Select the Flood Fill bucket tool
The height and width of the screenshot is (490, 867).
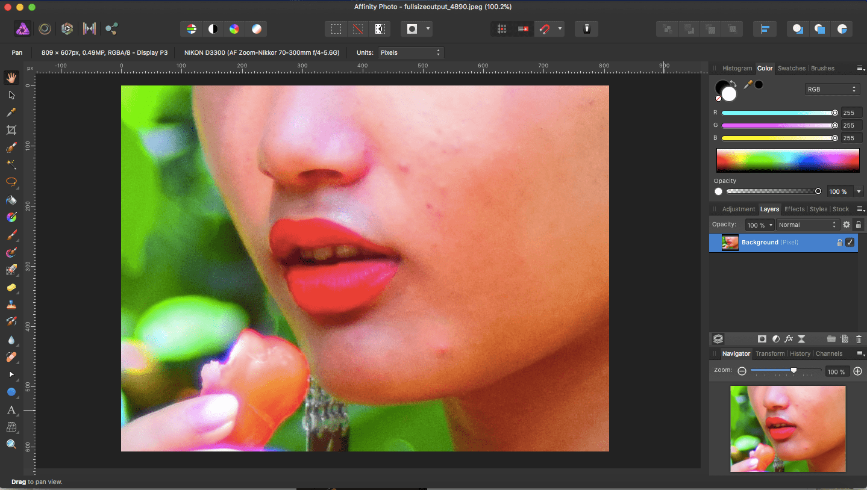tap(11, 200)
